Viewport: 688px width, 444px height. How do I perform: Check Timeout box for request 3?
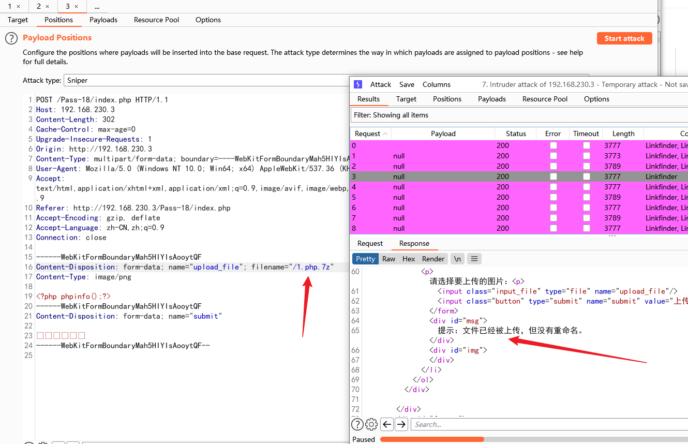tap(586, 176)
